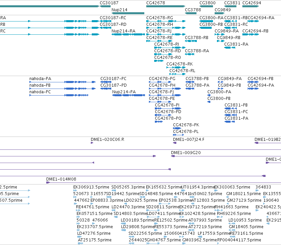This screenshot has height=245, width=281.
Task: Click transcript CG3788-RB
Action: click(191, 41)
